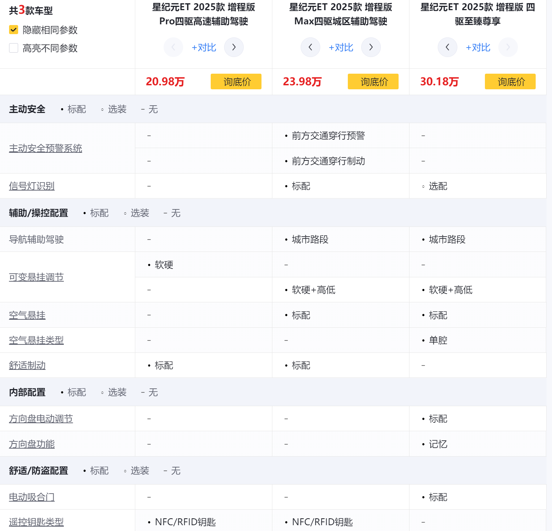Viewport: 552px width, 531px height.
Task: Click next arrow for 四驱至臻尊享 model
Action: [x=508, y=47]
